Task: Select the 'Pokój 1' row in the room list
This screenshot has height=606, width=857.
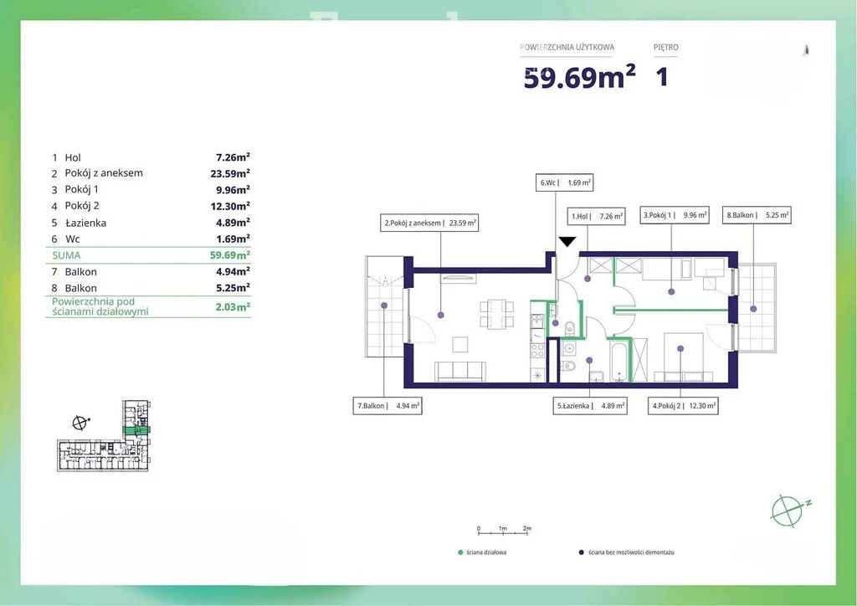Action: click(151, 189)
